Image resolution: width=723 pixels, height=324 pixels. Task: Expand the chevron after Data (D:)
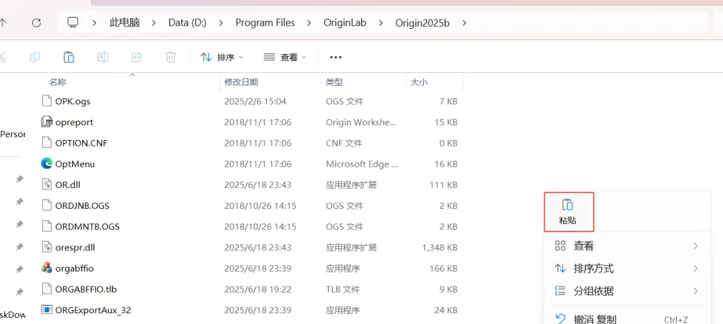221,23
